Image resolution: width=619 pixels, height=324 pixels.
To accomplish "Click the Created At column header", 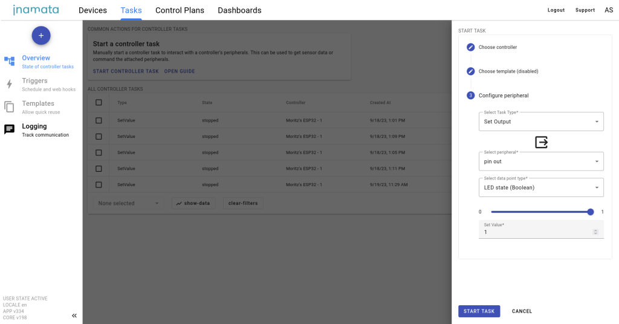I will [x=380, y=103].
